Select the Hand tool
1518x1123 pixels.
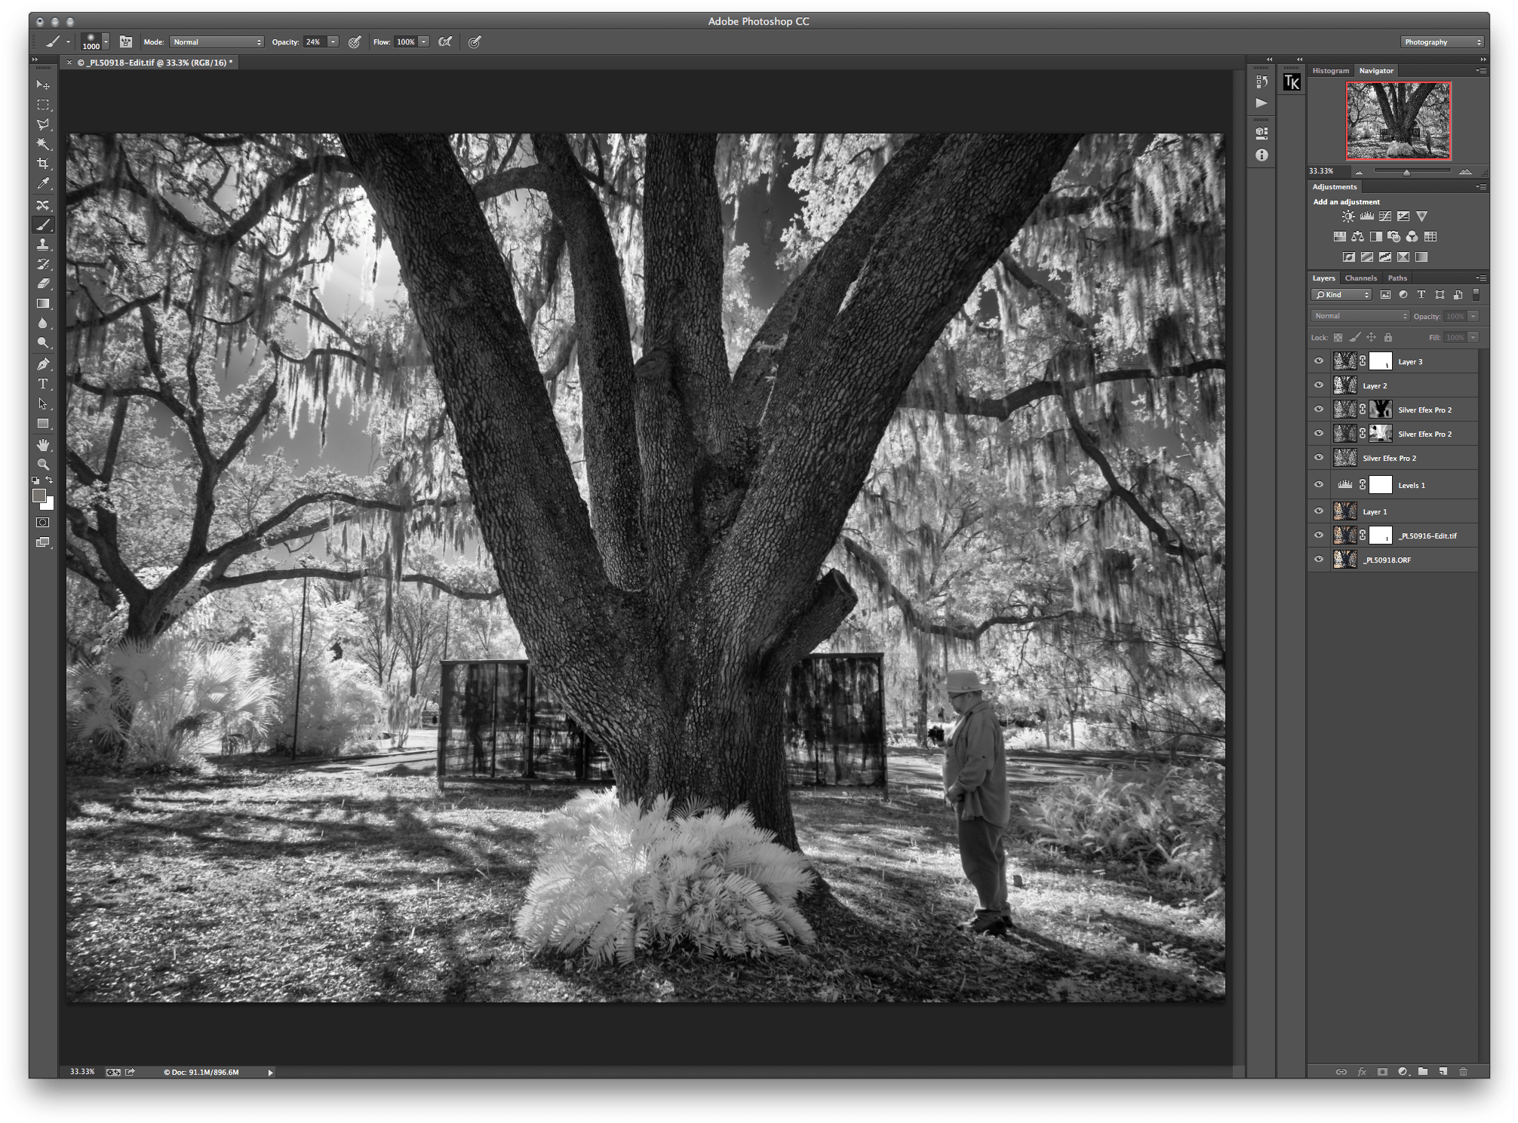[x=43, y=445]
